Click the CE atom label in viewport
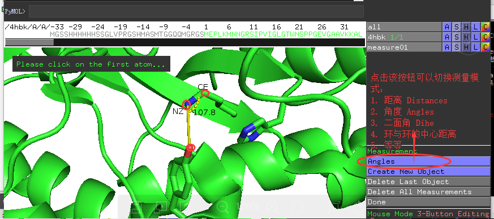This screenshot has width=494, height=219. tap(203, 87)
